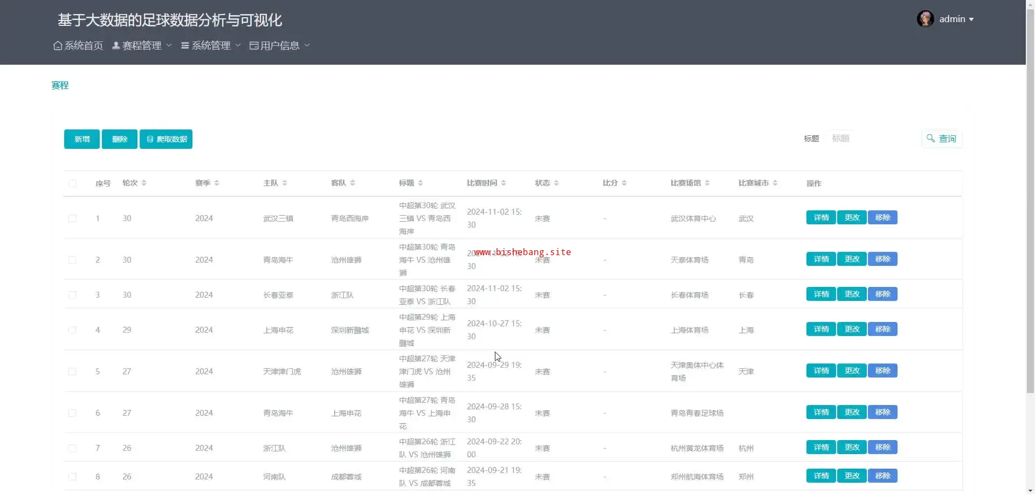Toggle the select-all checkbox in table header
1035x494 pixels.
click(x=72, y=183)
